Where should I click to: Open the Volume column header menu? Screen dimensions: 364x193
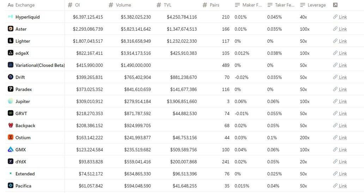tap(123, 5)
